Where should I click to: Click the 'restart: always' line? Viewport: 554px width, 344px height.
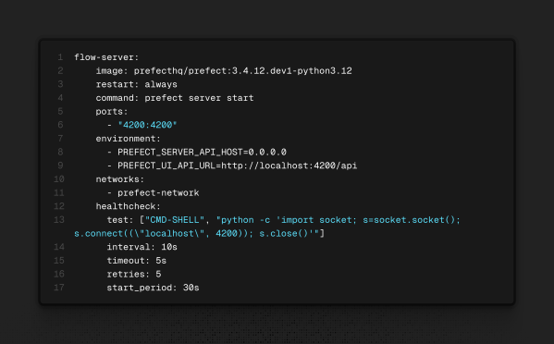136,84
